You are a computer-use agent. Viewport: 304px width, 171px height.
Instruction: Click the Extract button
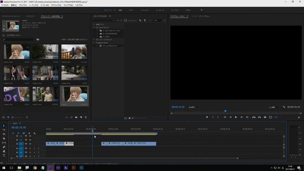tap(259, 117)
